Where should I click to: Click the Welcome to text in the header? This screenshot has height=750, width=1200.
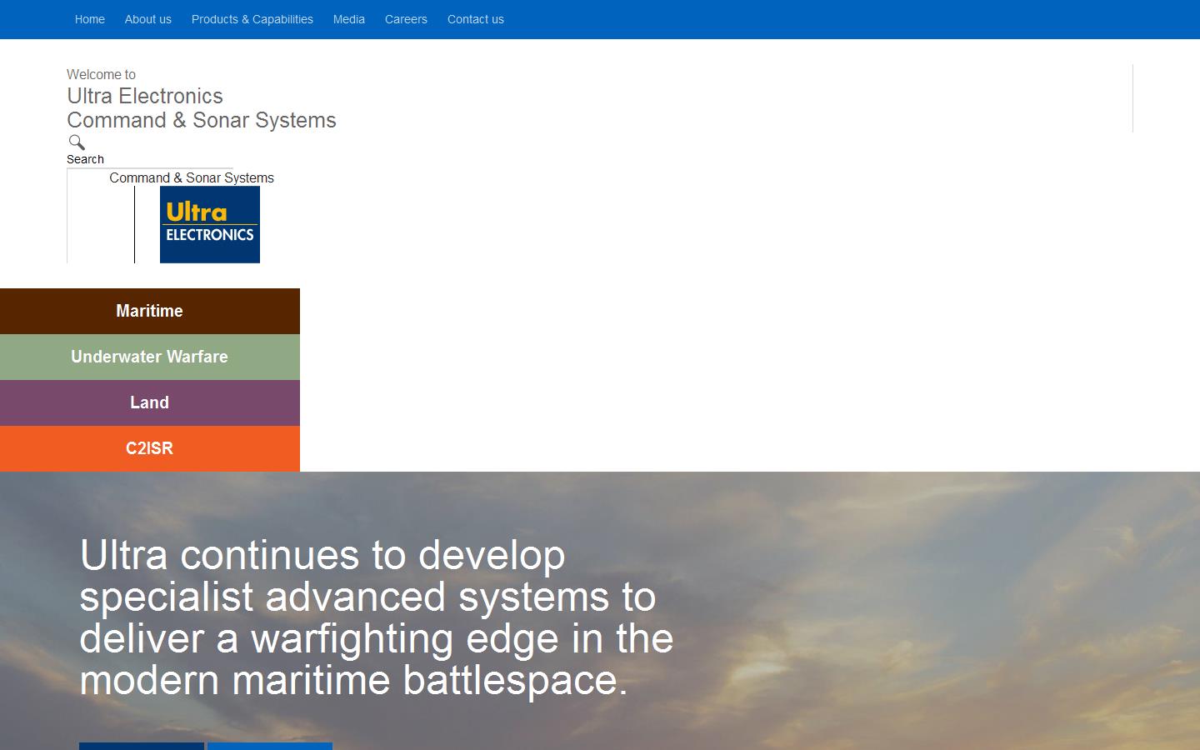pyautogui.click(x=101, y=74)
